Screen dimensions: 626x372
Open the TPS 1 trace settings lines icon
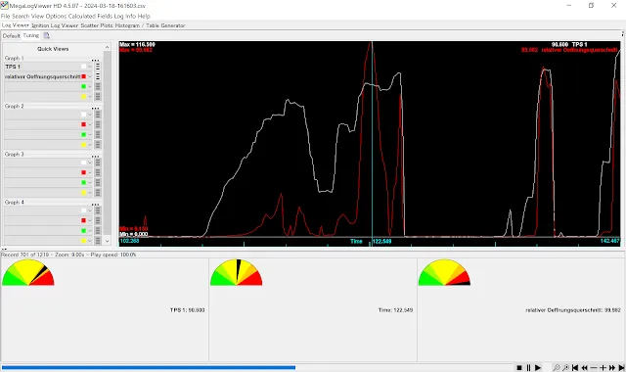(x=98, y=67)
